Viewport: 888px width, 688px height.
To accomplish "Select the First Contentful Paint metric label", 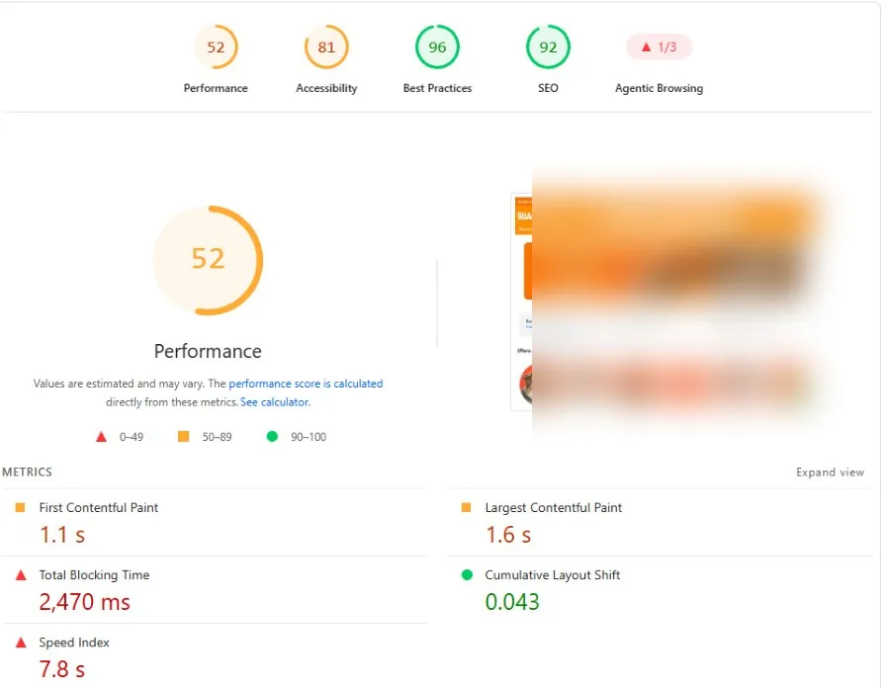I will pyautogui.click(x=99, y=507).
